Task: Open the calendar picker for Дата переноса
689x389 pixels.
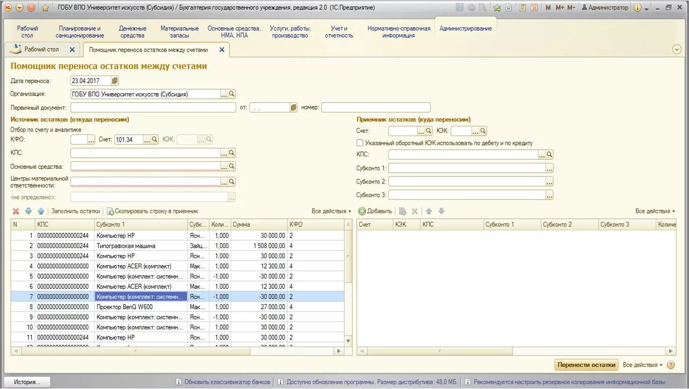Action: coord(115,81)
